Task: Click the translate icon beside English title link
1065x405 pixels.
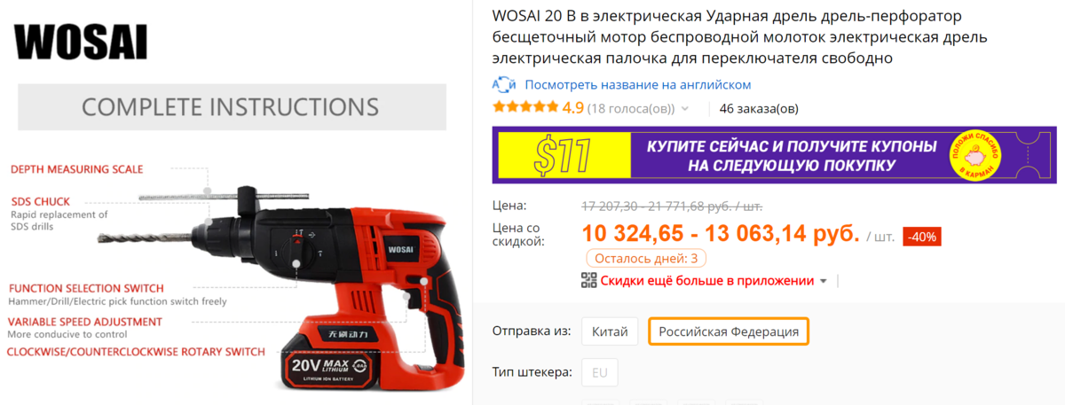Action: tap(504, 85)
